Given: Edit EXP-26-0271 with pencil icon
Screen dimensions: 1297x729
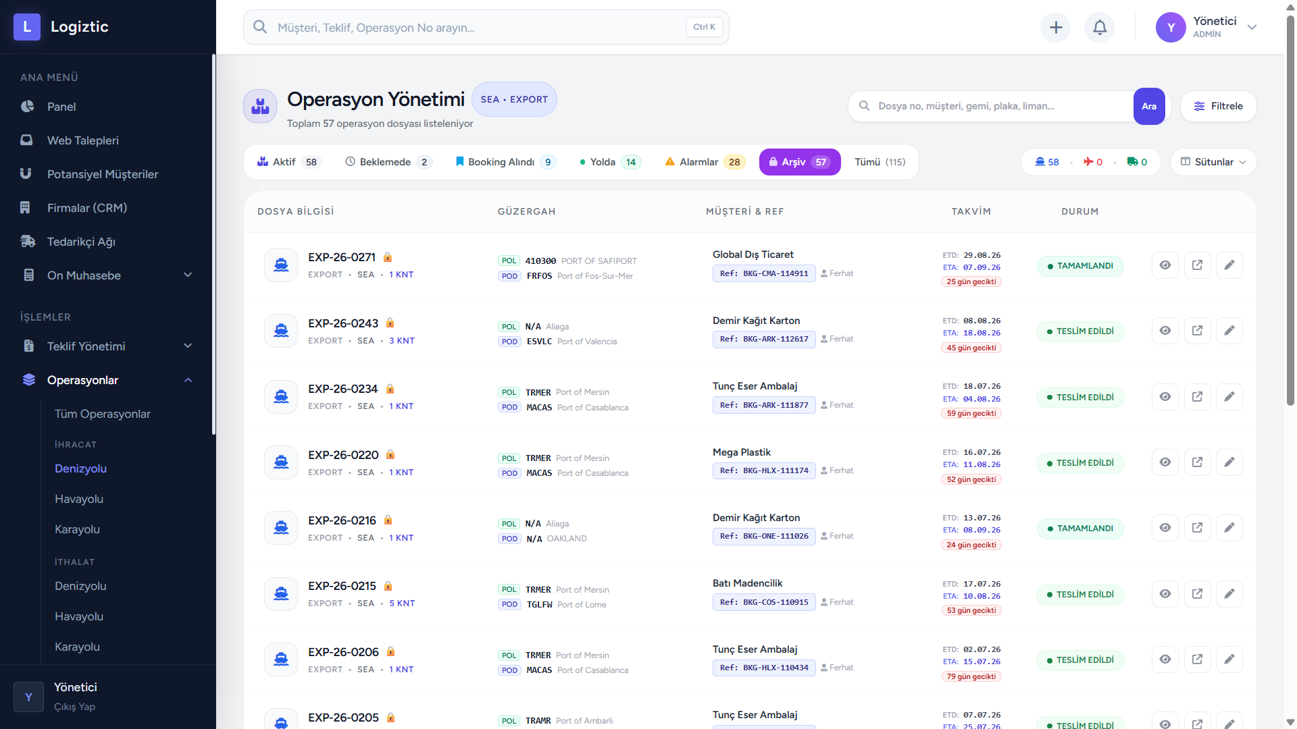Looking at the screenshot, I should pyautogui.click(x=1229, y=265).
